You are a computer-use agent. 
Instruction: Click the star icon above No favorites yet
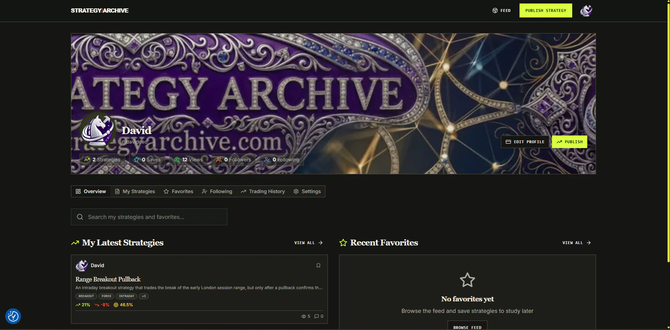[467, 280]
